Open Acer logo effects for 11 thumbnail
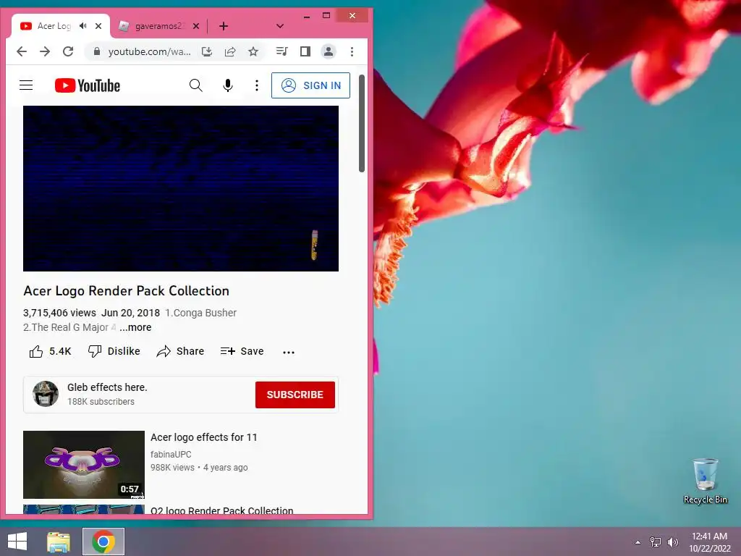Image resolution: width=741 pixels, height=556 pixels. pyautogui.click(x=84, y=464)
